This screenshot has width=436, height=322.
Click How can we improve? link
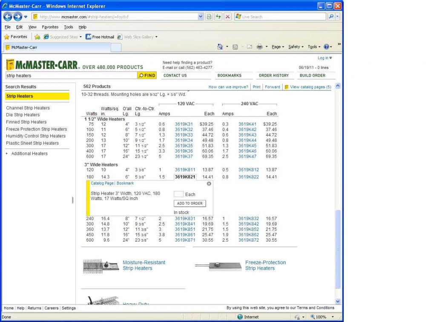click(x=228, y=87)
